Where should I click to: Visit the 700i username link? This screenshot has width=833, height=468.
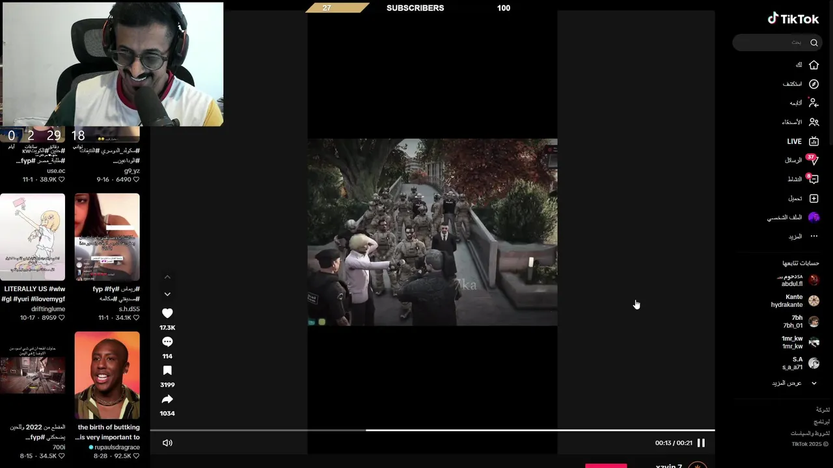59,448
